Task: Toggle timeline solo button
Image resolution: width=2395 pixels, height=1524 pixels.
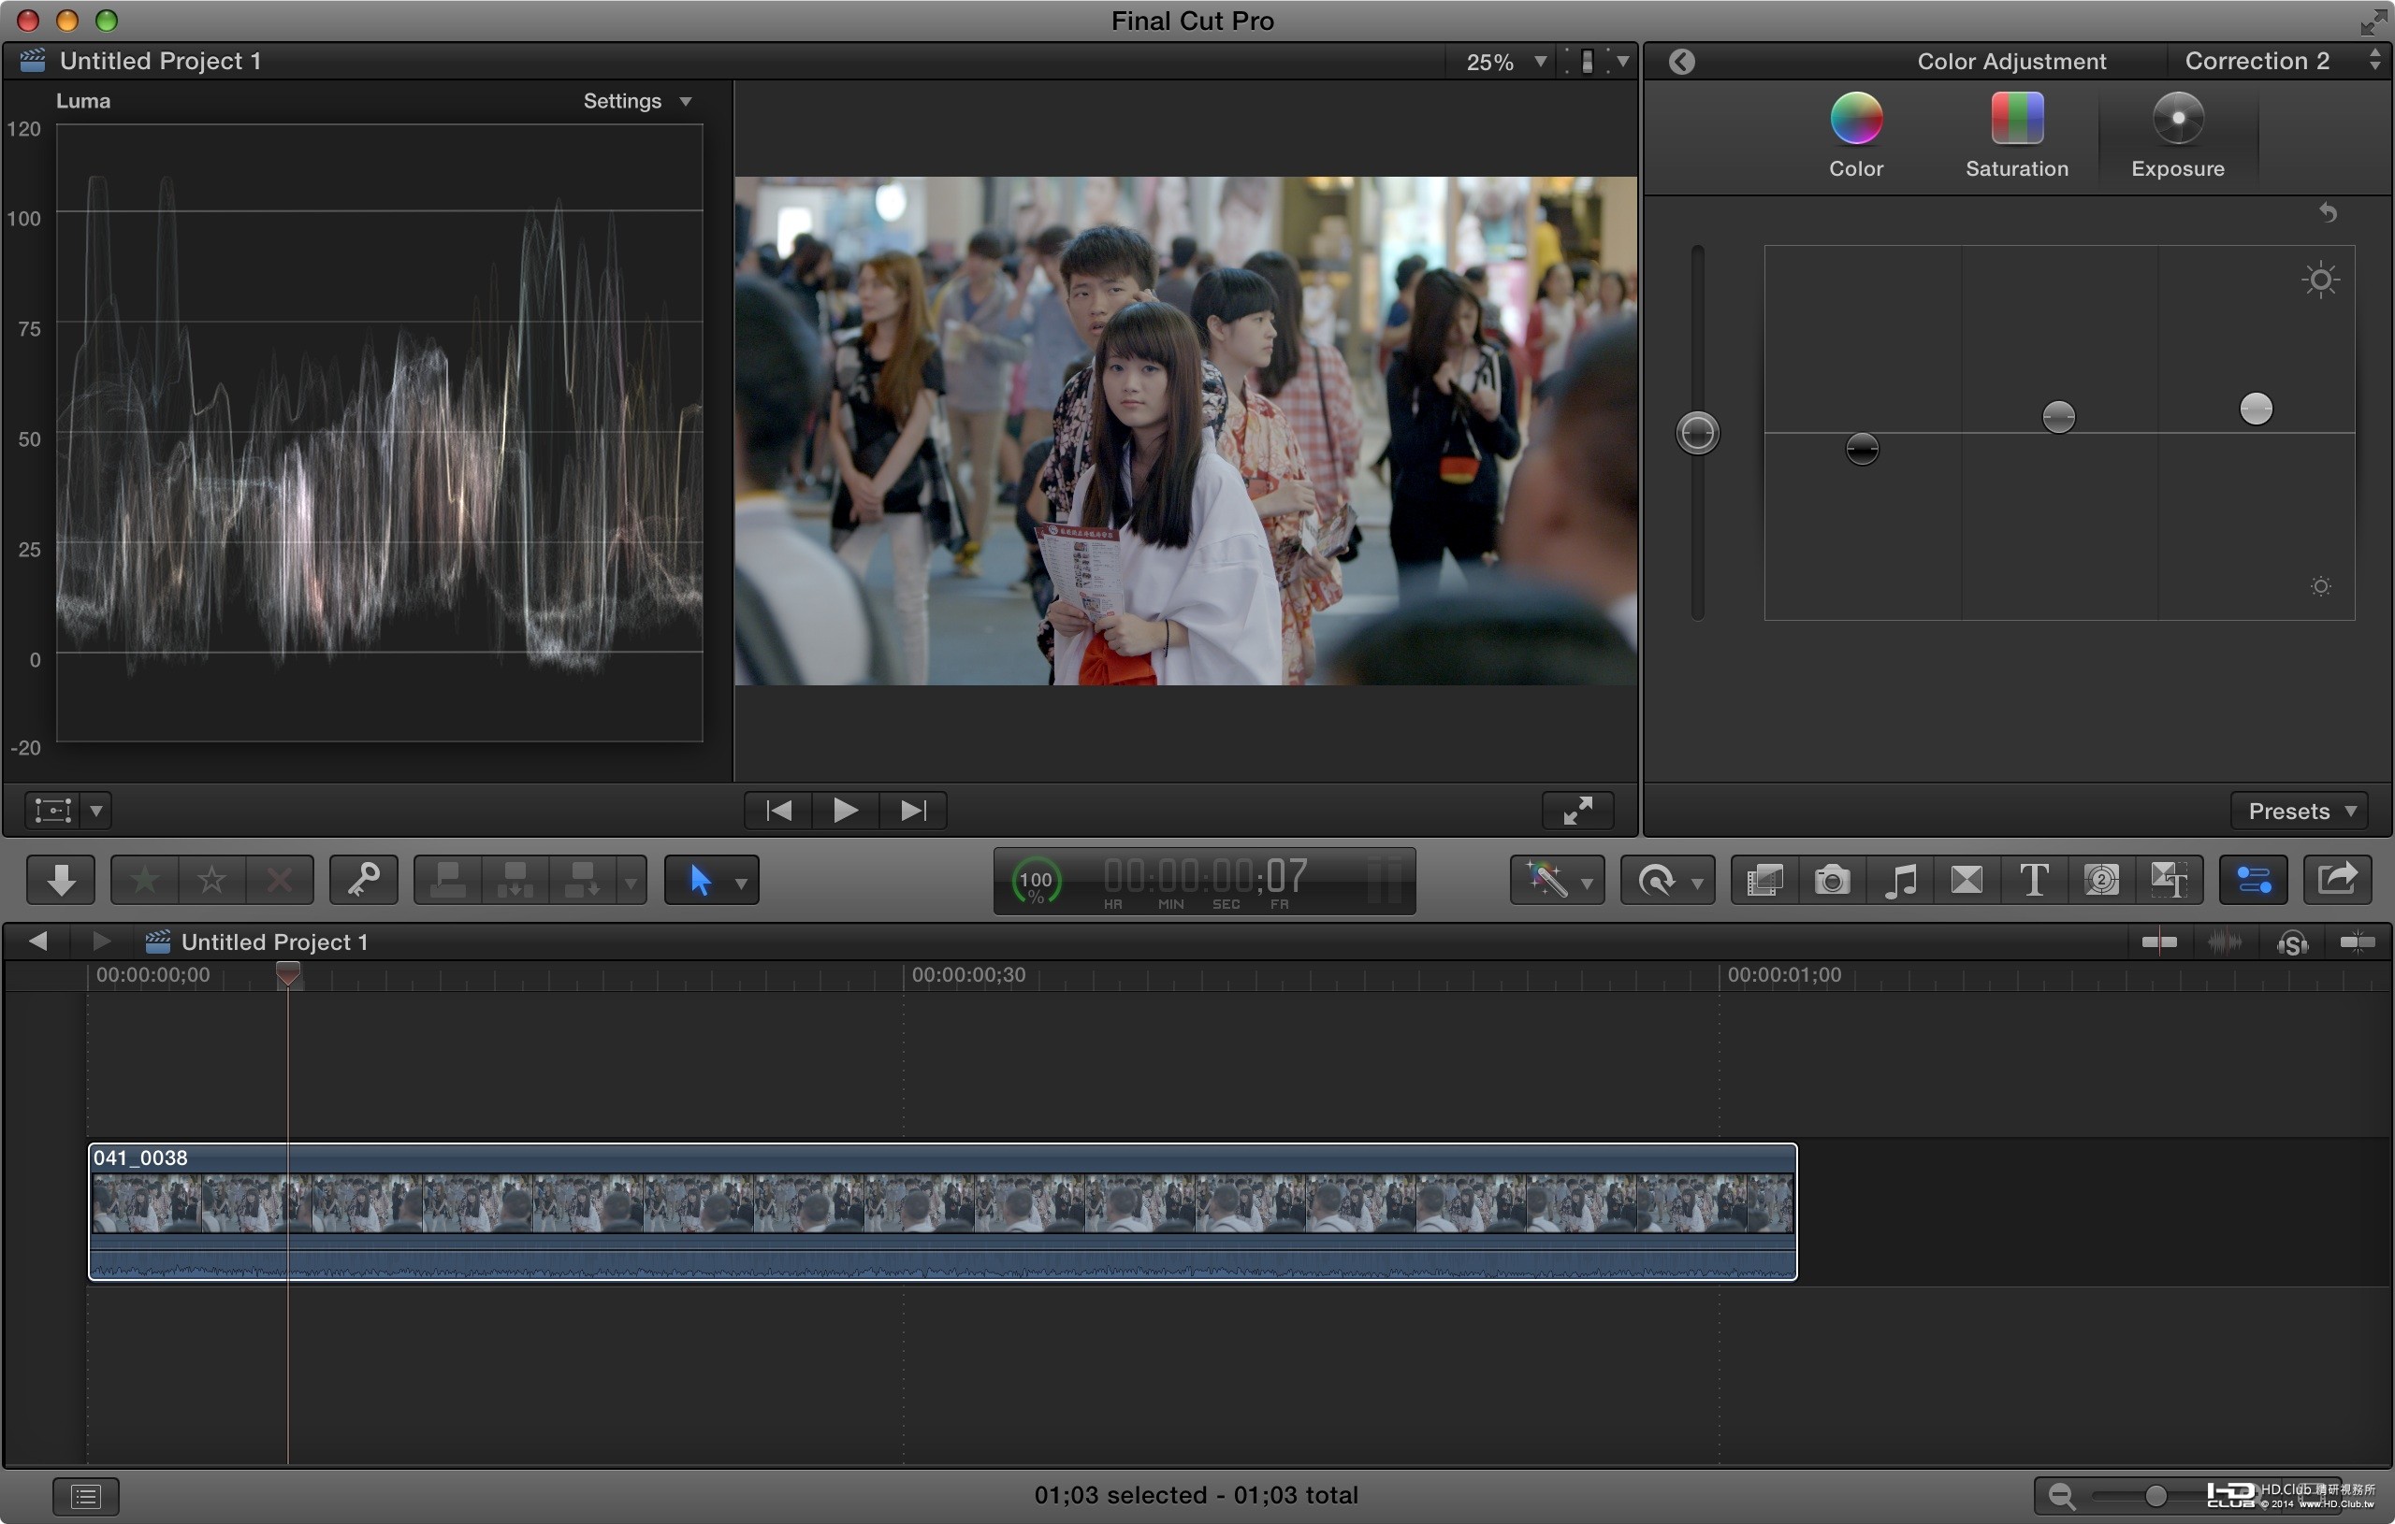Action: [x=2291, y=942]
